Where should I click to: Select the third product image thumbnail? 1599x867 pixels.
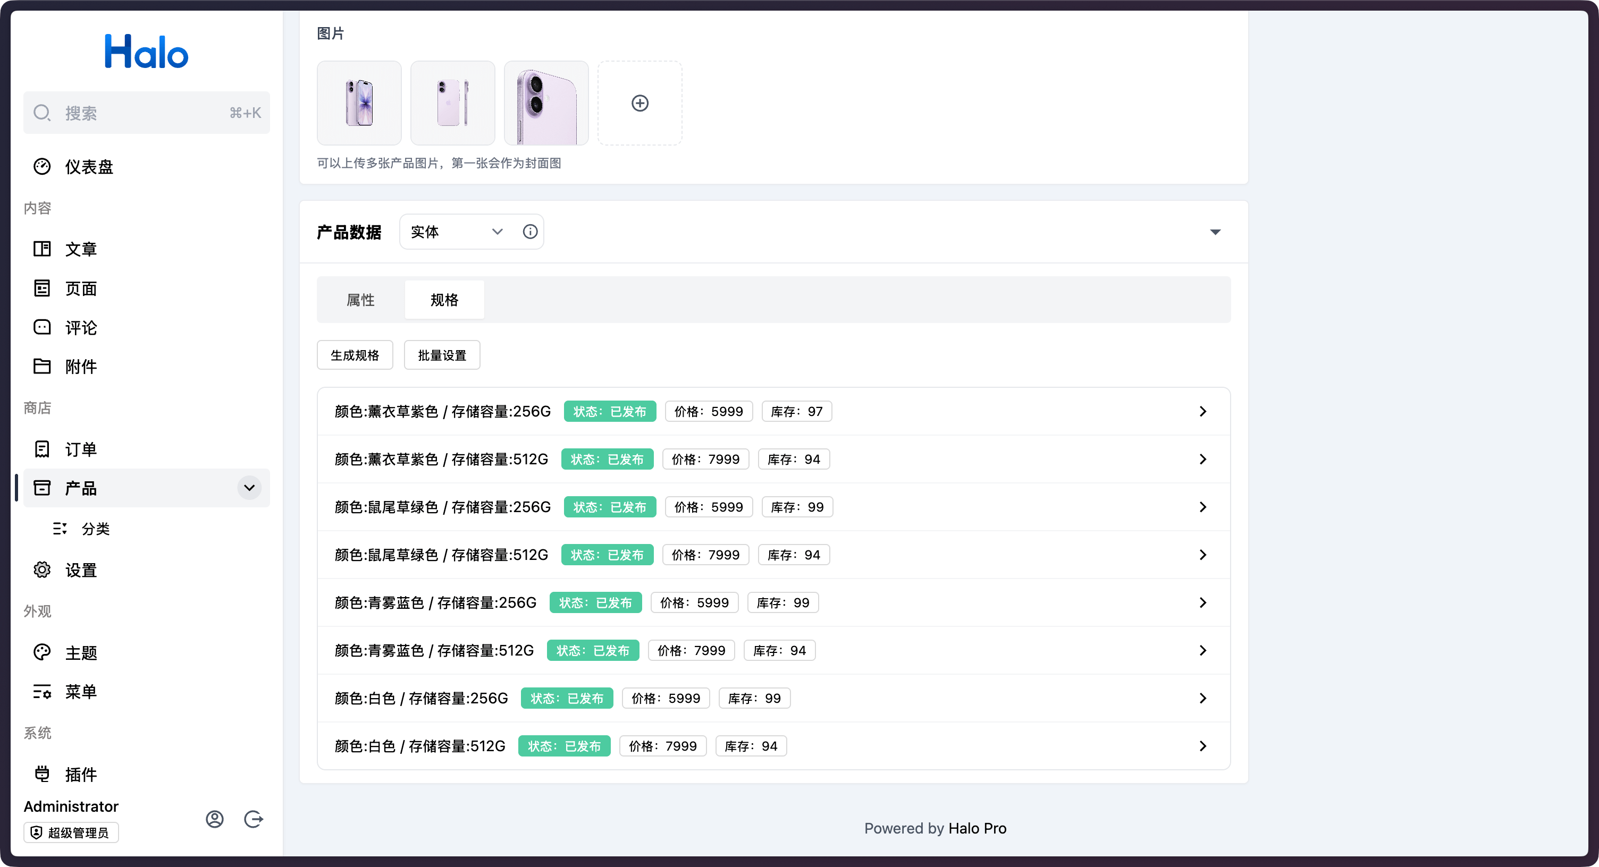coord(545,103)
